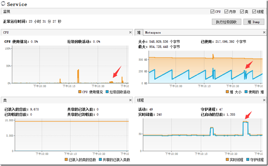This screenshot has height=166, width=268.
Task: Click the highest thread count peak in chart
Action: coord(245,122)
